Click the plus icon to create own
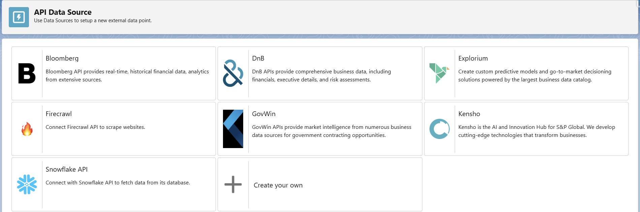The image size is (640, 212). (233, 184)
